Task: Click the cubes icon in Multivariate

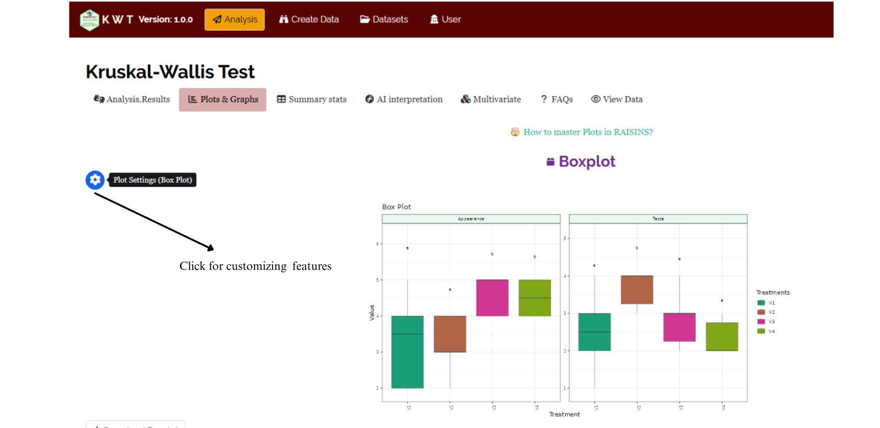Action: pos(466,99)
